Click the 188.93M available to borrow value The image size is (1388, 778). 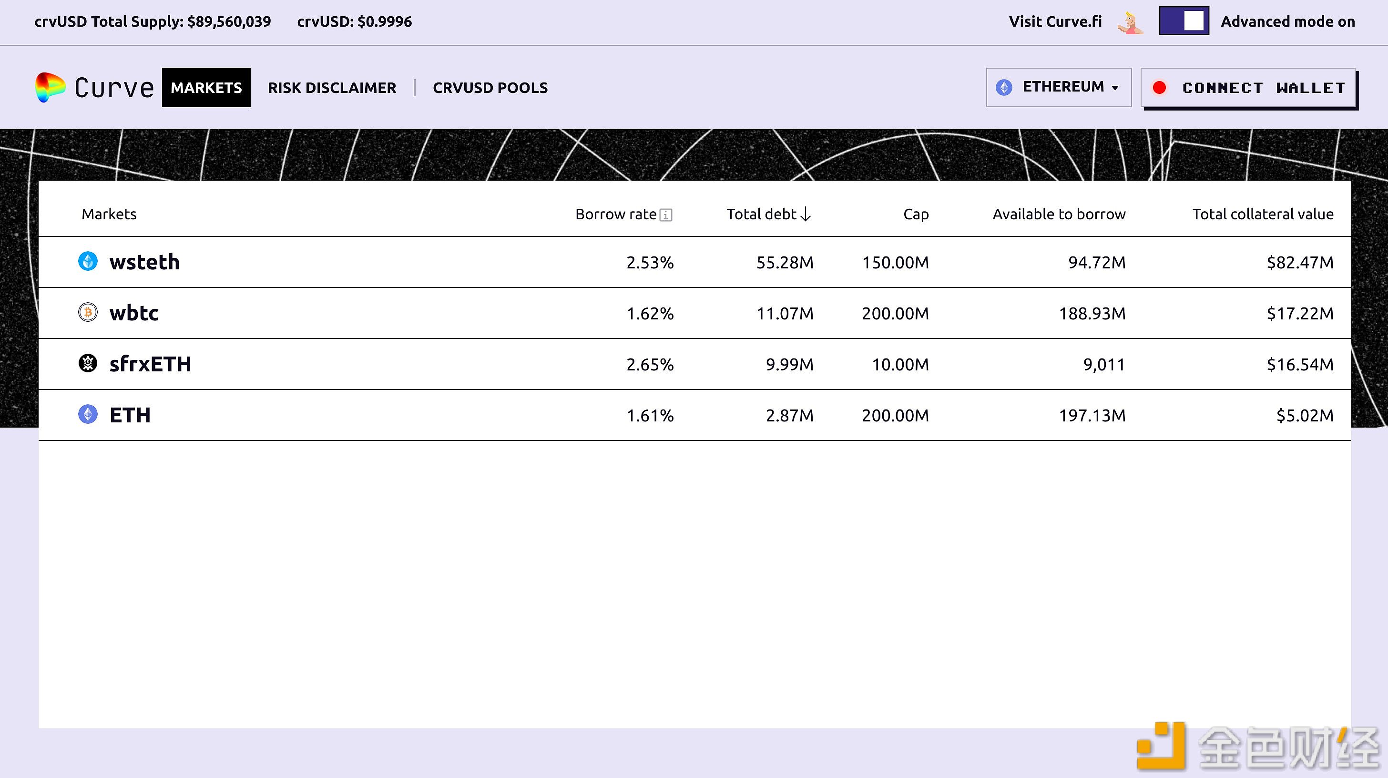[x=1092, y=314]
